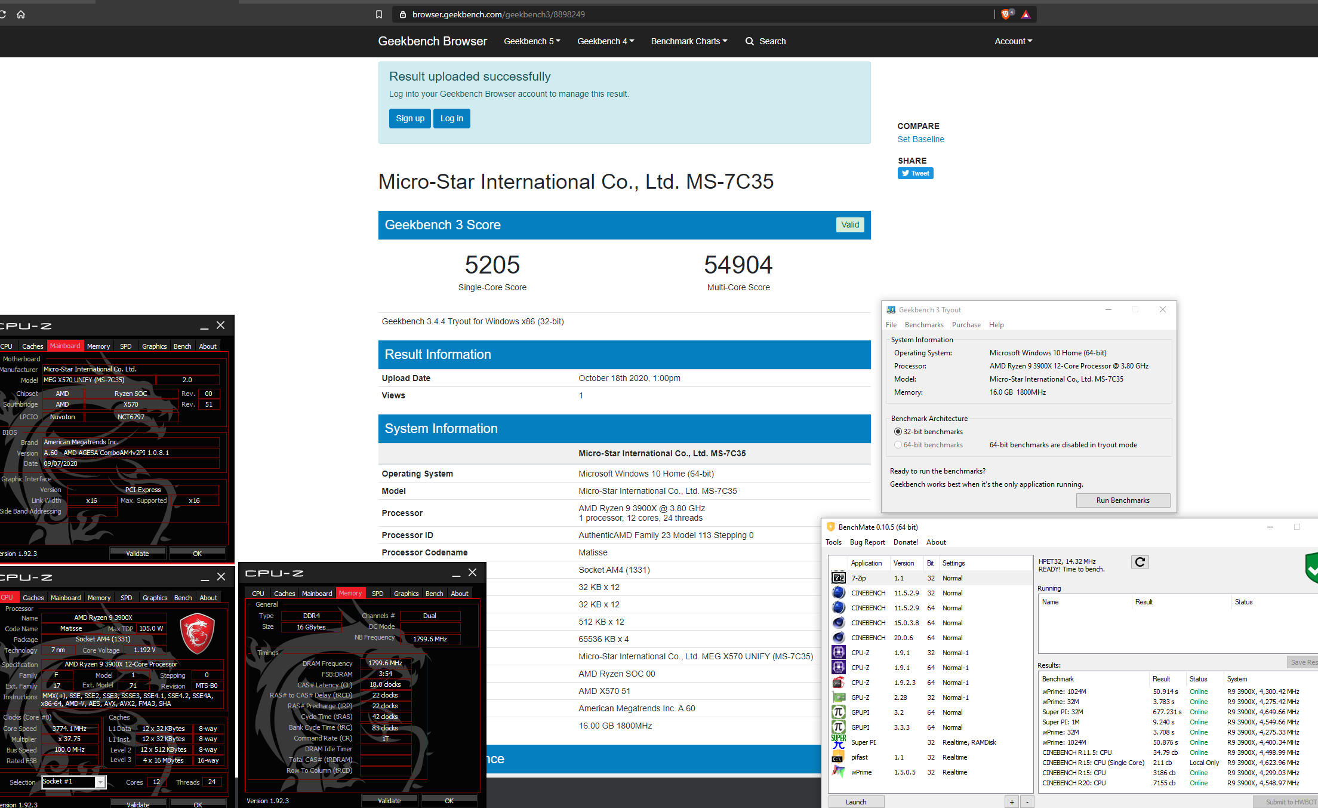
Task: Select CINEBENCH 11.5.2.9 64-bit icon in BenchMate
Action: tap(839, 608)
